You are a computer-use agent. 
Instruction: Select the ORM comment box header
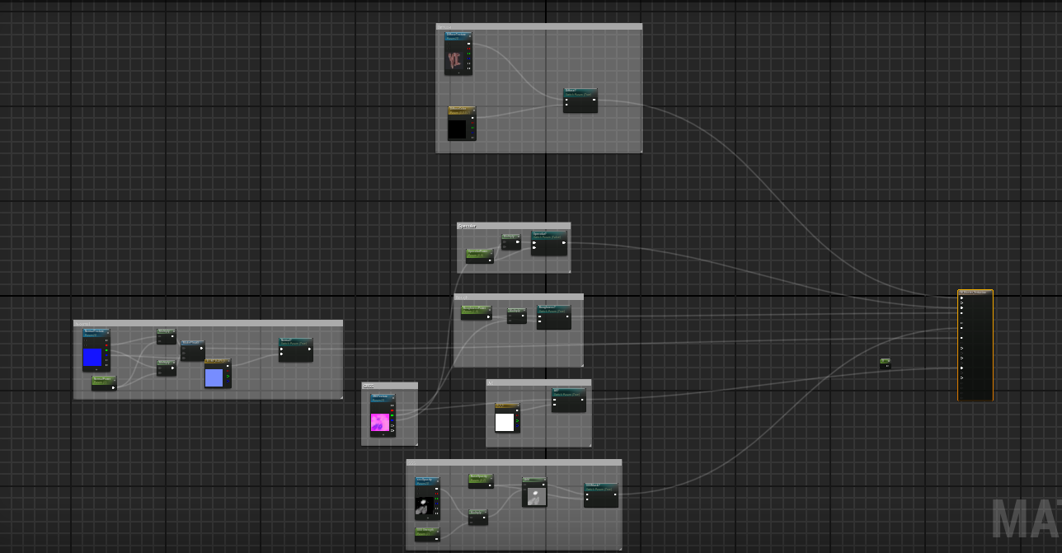(x=389, y=385)
